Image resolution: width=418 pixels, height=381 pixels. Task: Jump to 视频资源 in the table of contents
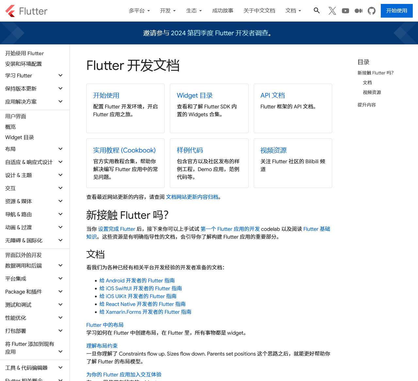(372, 92)
